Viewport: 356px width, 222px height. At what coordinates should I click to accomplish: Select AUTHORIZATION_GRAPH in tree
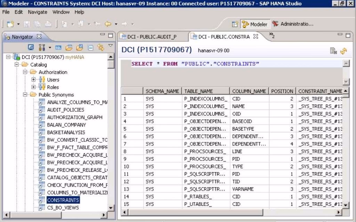click(75, 117)
